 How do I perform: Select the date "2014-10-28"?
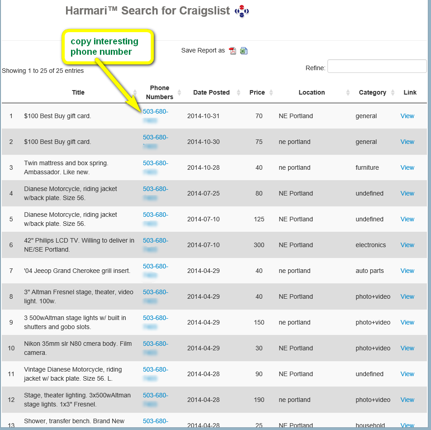(x=204, y=167)
